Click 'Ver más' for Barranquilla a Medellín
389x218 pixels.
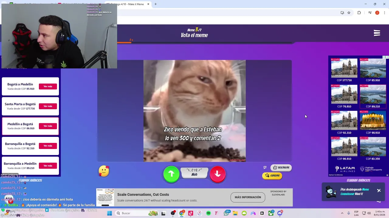[48, 166]
